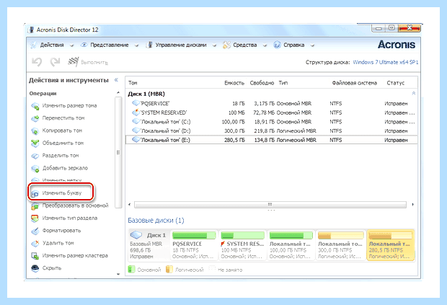The image size is (447, 305).
Task: Click the Представление eye icon
Action: click(84, 45)
